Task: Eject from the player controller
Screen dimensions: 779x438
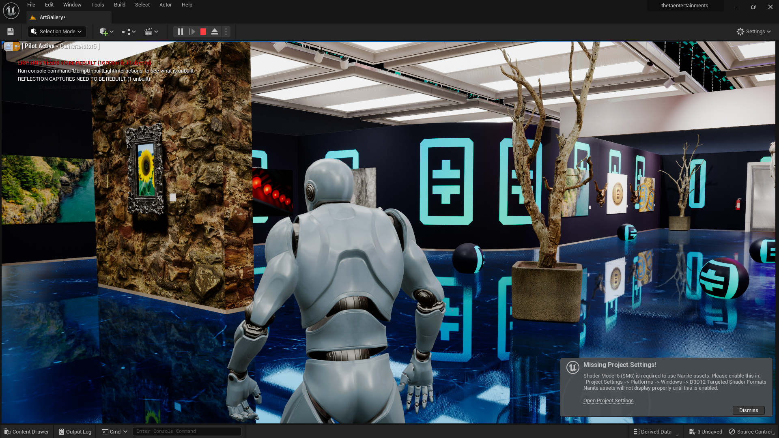Action: click(x=215, y=32)
